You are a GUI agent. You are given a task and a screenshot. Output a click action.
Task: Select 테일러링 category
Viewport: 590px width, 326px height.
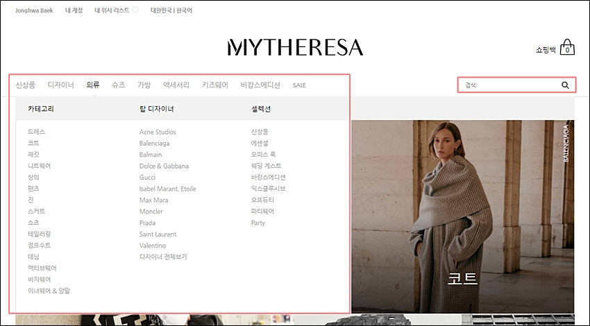[39, 234]
